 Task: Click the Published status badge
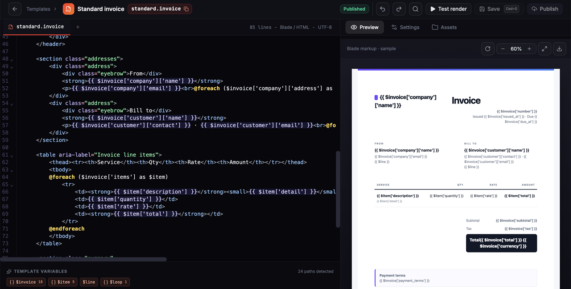click(x=354, y=9)
